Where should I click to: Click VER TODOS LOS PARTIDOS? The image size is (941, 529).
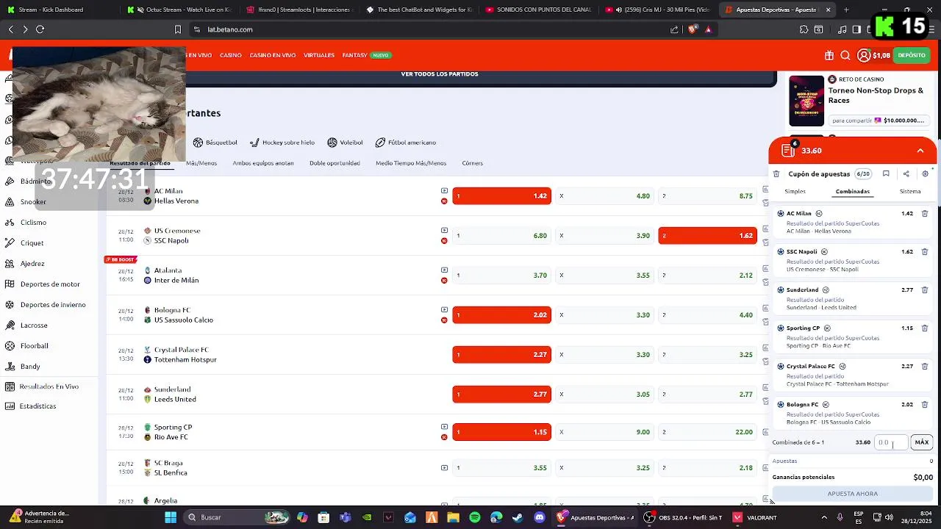click(440, 74)
